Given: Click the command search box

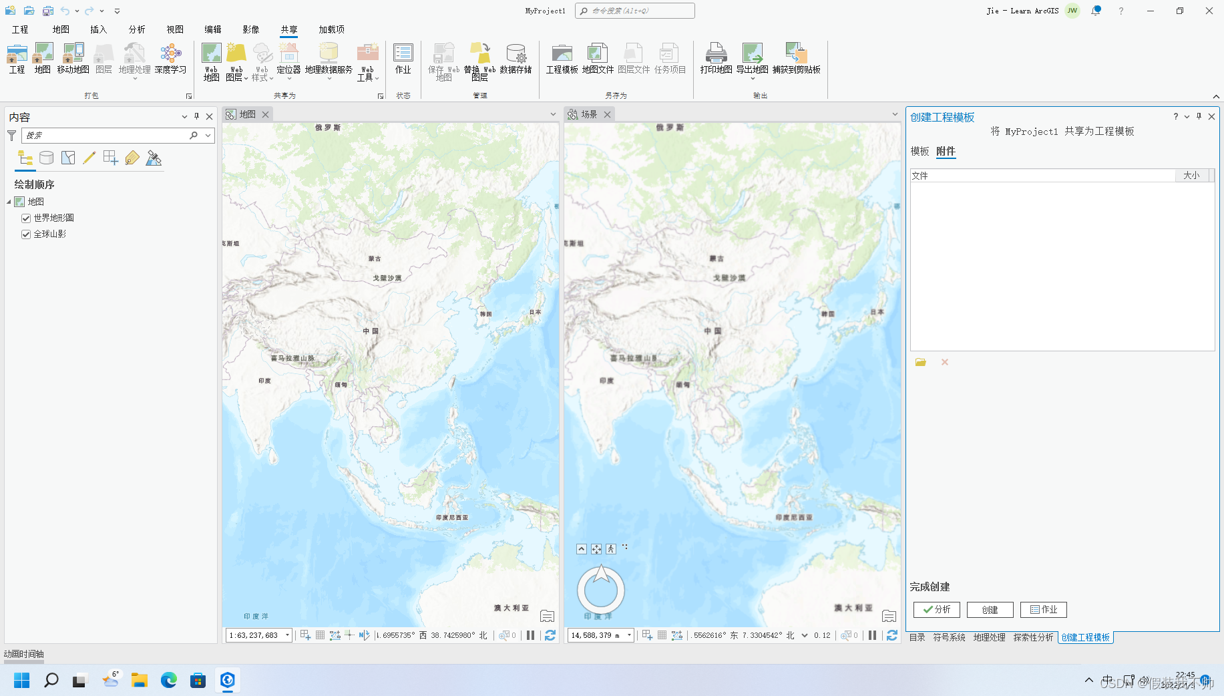Looking at the screenshot, I should [x=634, y=11].
